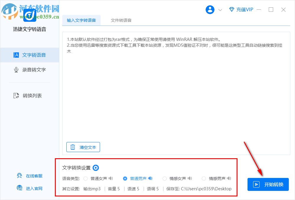Switch to the 输入文字转语音 tab

(81, 21)
